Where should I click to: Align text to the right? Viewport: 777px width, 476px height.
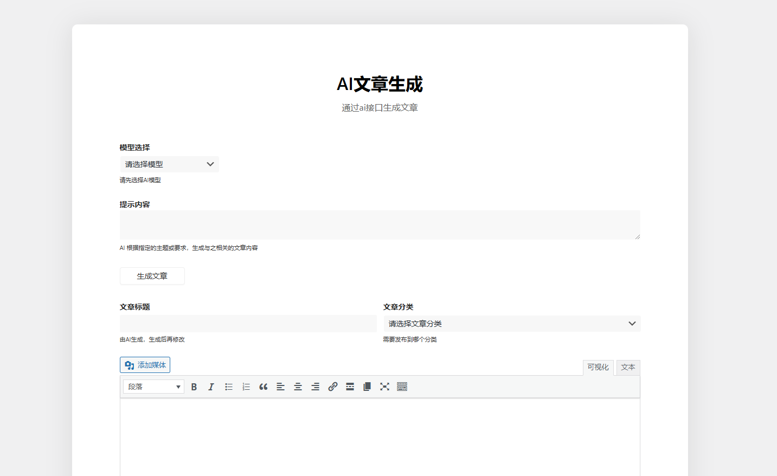point(315,387)
